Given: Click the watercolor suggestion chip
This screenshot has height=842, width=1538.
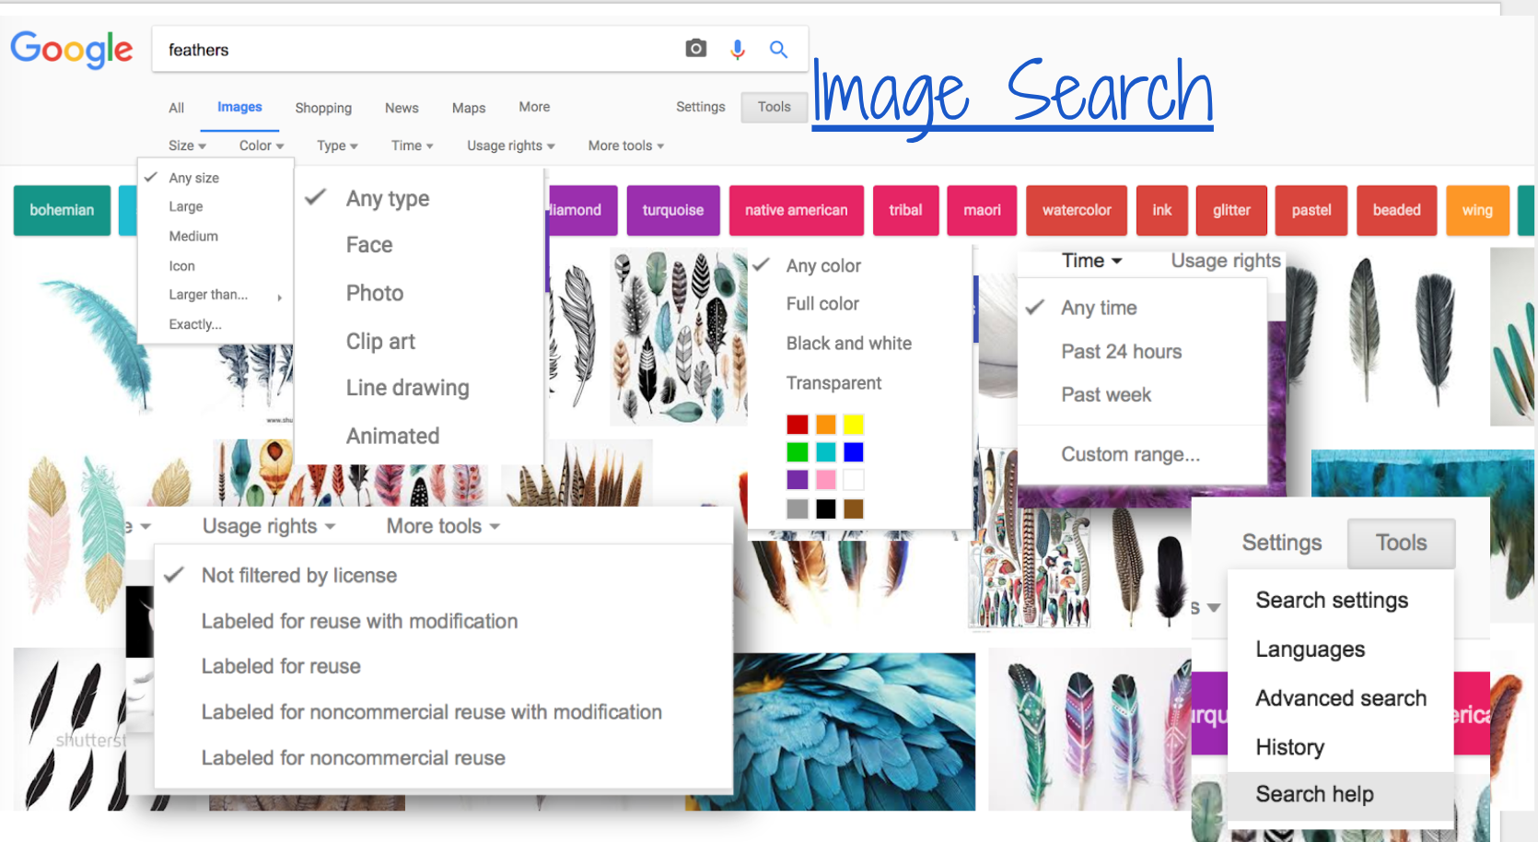Looking at the screenshot, I should [x=1076, y=210].
